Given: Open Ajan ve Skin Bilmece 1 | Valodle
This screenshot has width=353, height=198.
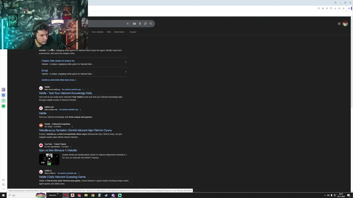Looking at the screenshot, I should click(x=58, y=150).
